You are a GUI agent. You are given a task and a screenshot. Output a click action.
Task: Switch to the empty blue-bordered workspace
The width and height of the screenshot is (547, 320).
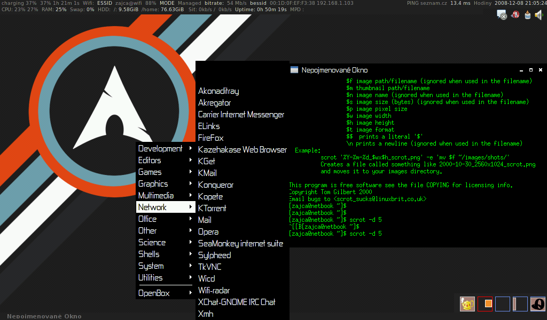click(502, 303)
